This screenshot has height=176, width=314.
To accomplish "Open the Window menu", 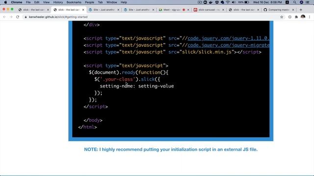I will tap(111, 2).
